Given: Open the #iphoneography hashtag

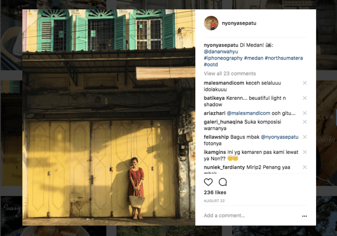Looking at the screenshot, I should pyautogui.click(x=223, y=58).
